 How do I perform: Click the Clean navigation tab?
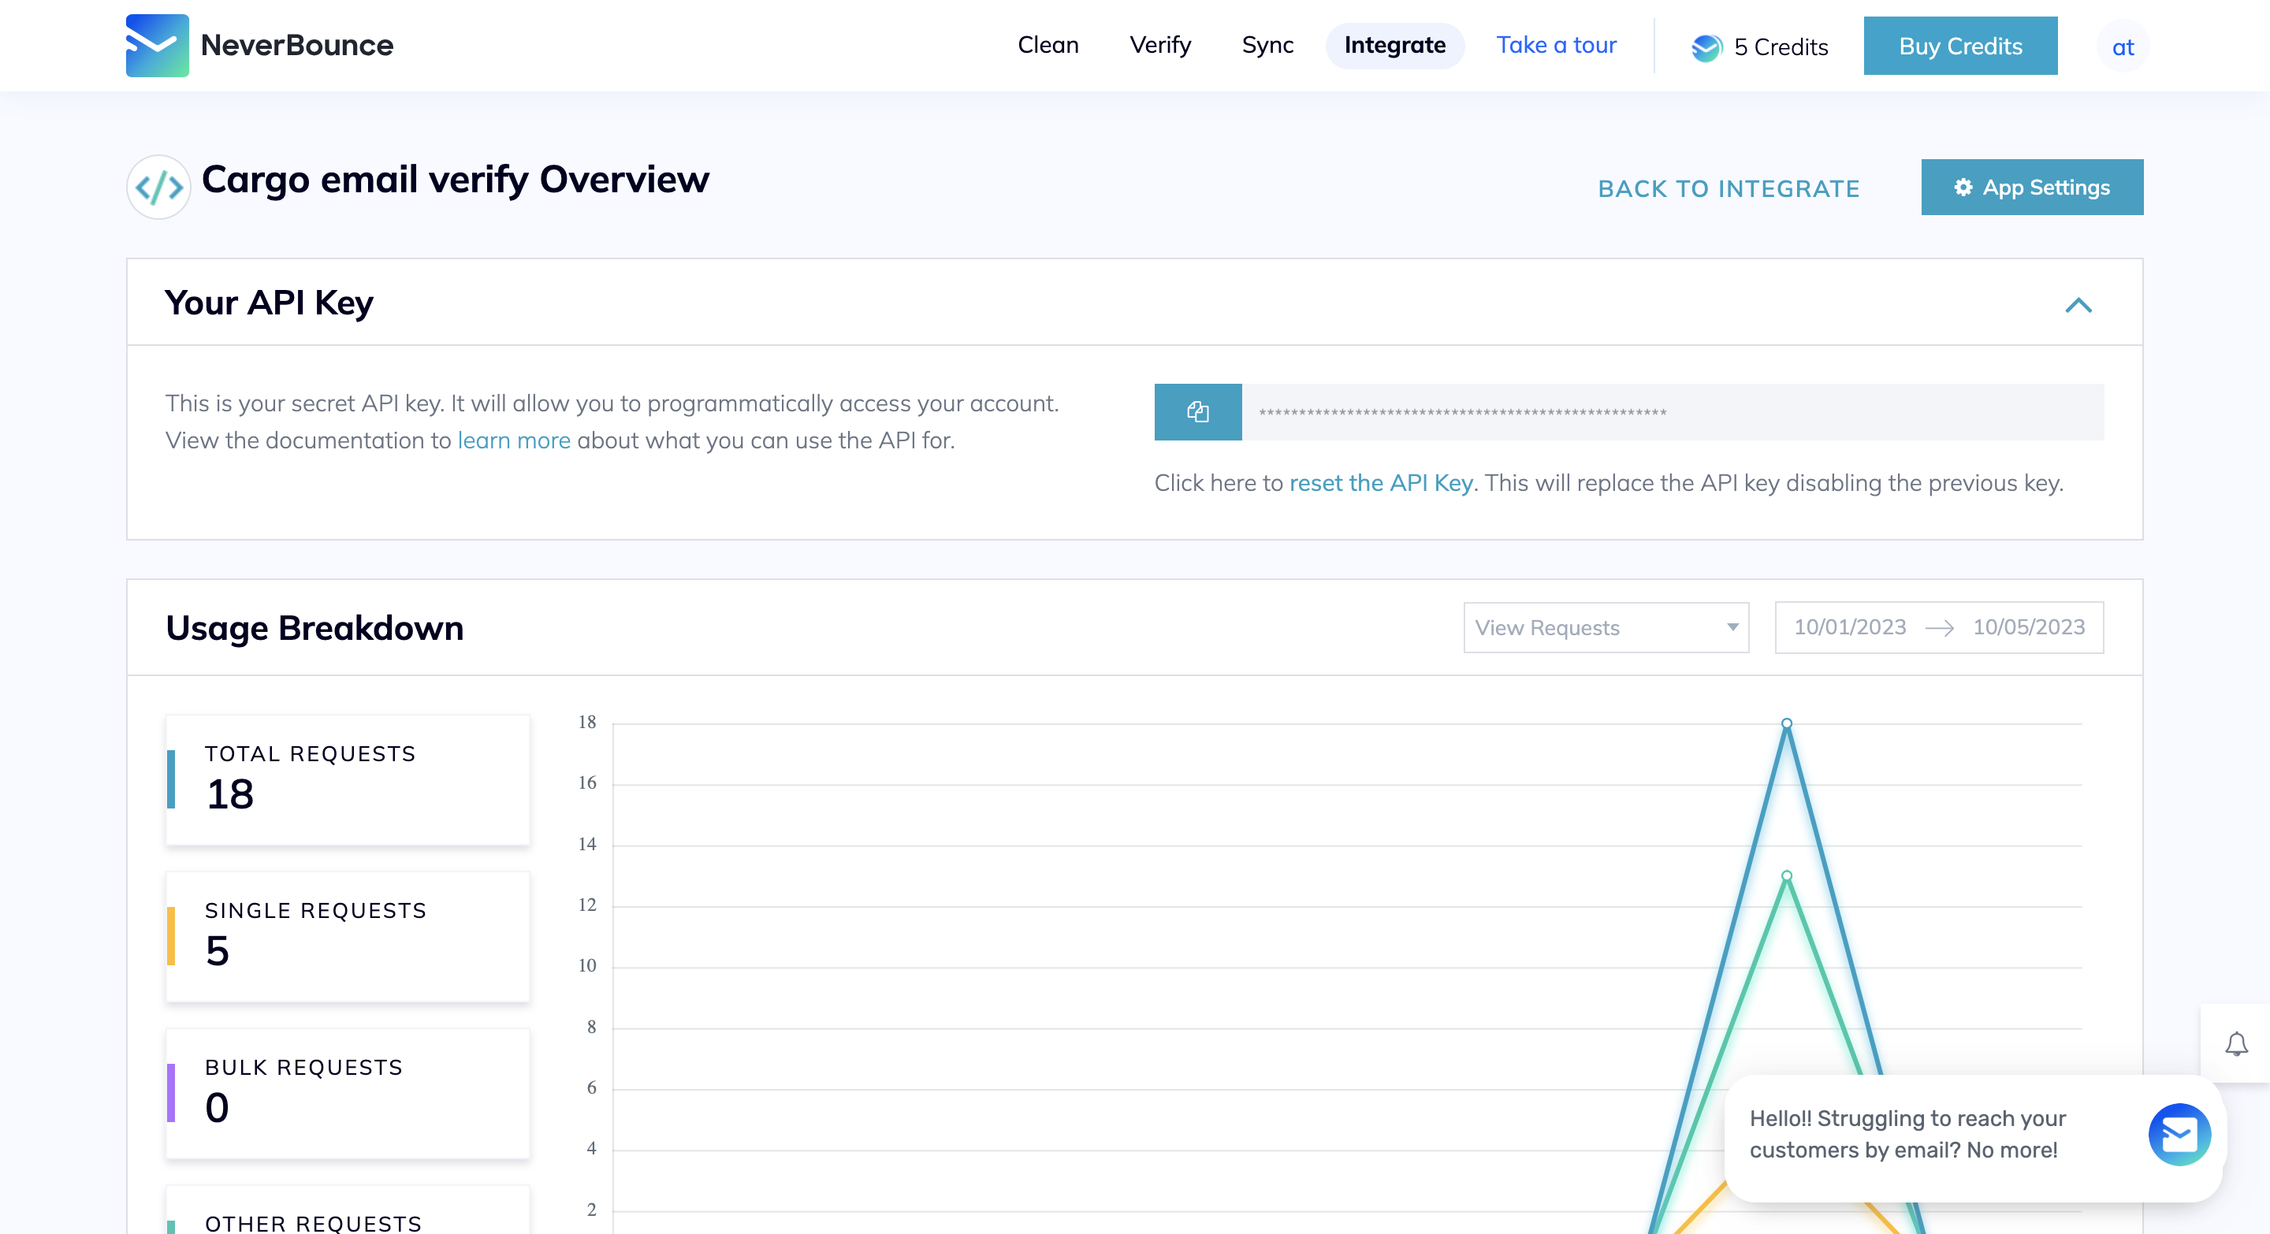coord(1047,44)
